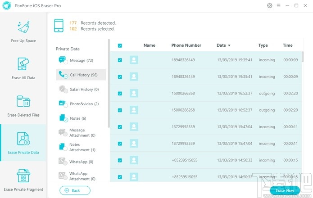Uncheck second 18948326149 call record
The height and width of the screenshot is (198, 313).
[x=120, y=77]
